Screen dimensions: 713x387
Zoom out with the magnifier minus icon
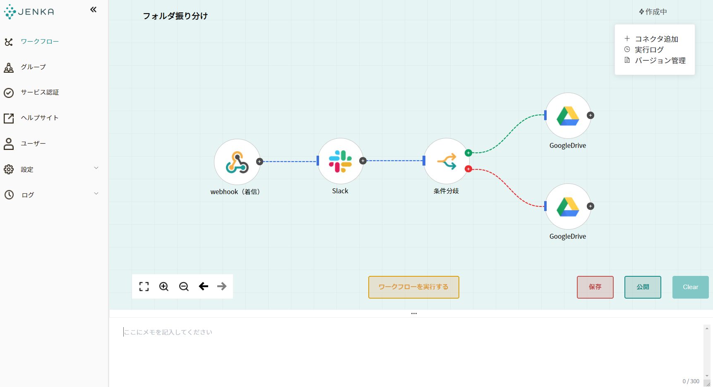[x=184, y=287]
